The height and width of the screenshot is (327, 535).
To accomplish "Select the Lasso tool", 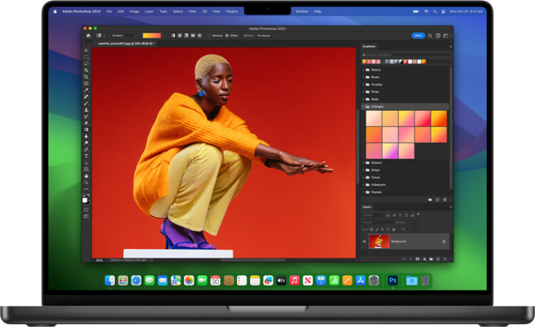I will (x=86, y=63).
